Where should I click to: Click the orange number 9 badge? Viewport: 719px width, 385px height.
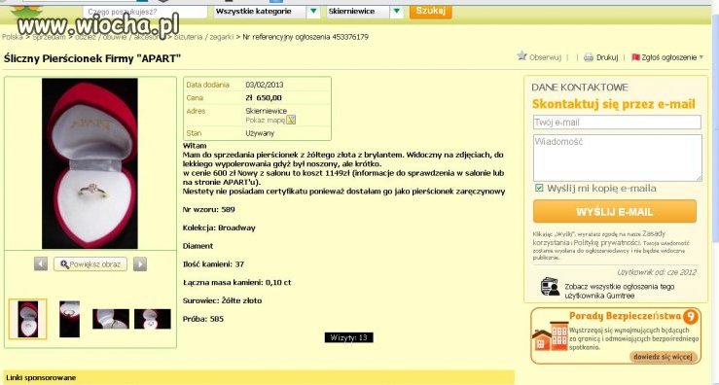click(691, 317)
